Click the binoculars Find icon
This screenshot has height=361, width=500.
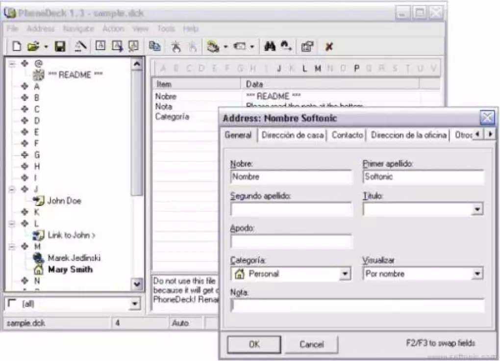(270, 47)
